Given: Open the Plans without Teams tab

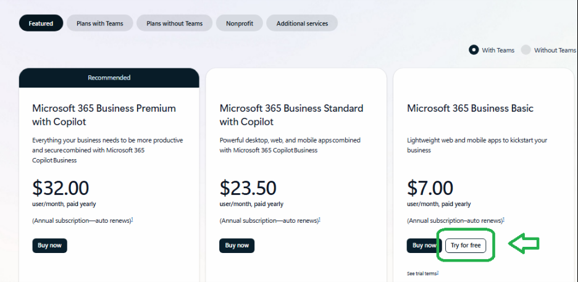Looking at the screenshot, I should pos(174,23).
